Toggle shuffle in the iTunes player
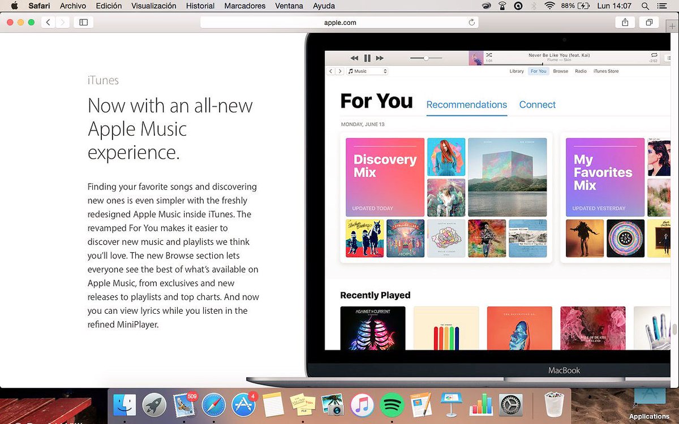 point(489,55)
